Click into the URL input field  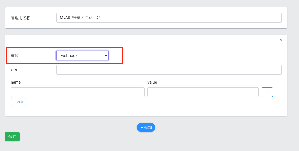[x=169, y=70]
